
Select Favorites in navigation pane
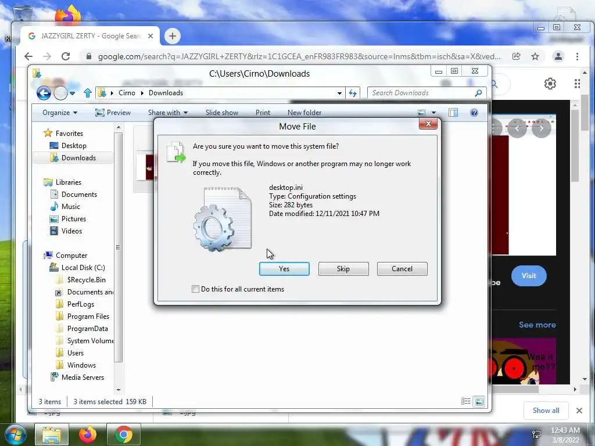point(69,134)
